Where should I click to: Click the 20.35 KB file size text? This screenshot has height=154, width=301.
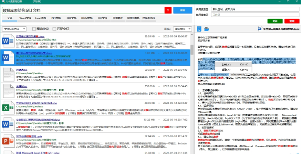150,103
